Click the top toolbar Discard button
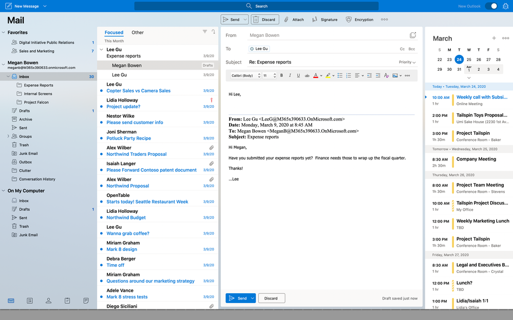 (265, 19)
